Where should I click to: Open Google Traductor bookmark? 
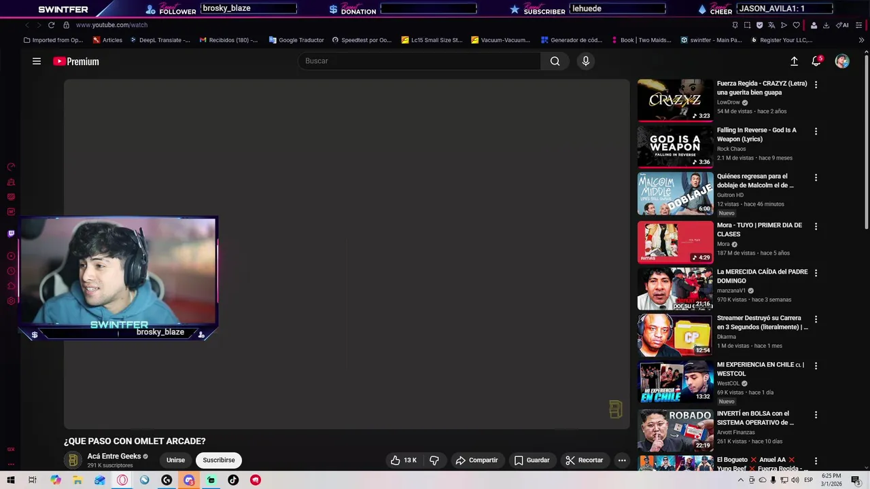(296, 40)
